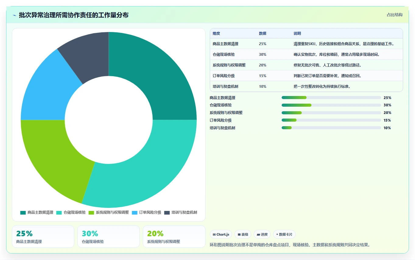415x260 pixels.
Task: Click the 订单风险分级 progress bar
Action: (331, 120)
